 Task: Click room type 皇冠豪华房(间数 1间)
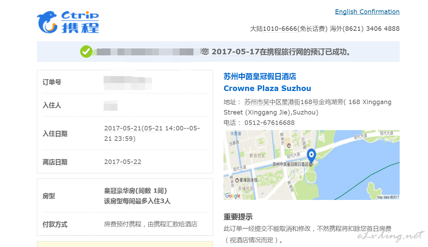coord(135,191)
